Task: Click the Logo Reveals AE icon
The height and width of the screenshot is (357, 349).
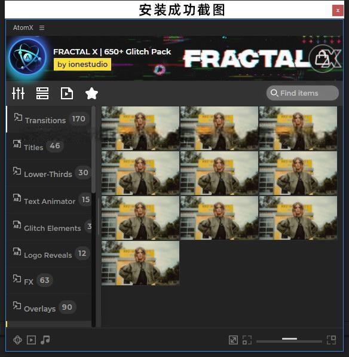Action: coord(17,251)
